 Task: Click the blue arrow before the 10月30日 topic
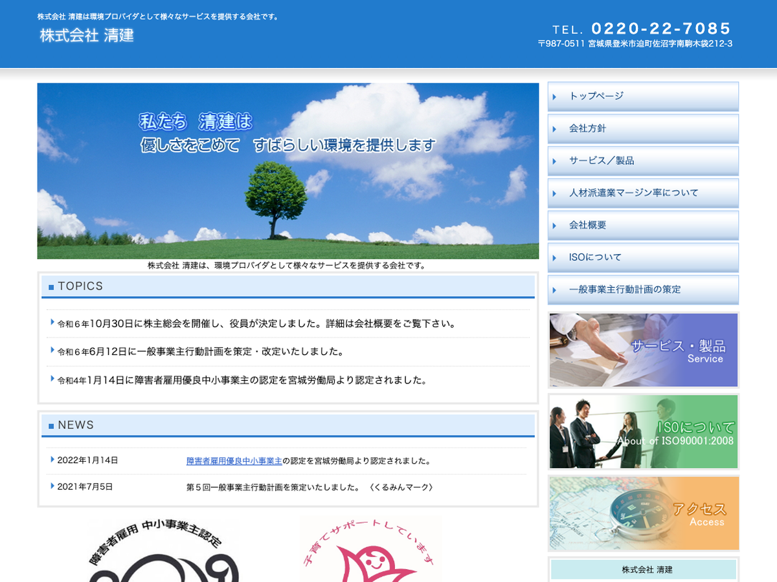52,322
